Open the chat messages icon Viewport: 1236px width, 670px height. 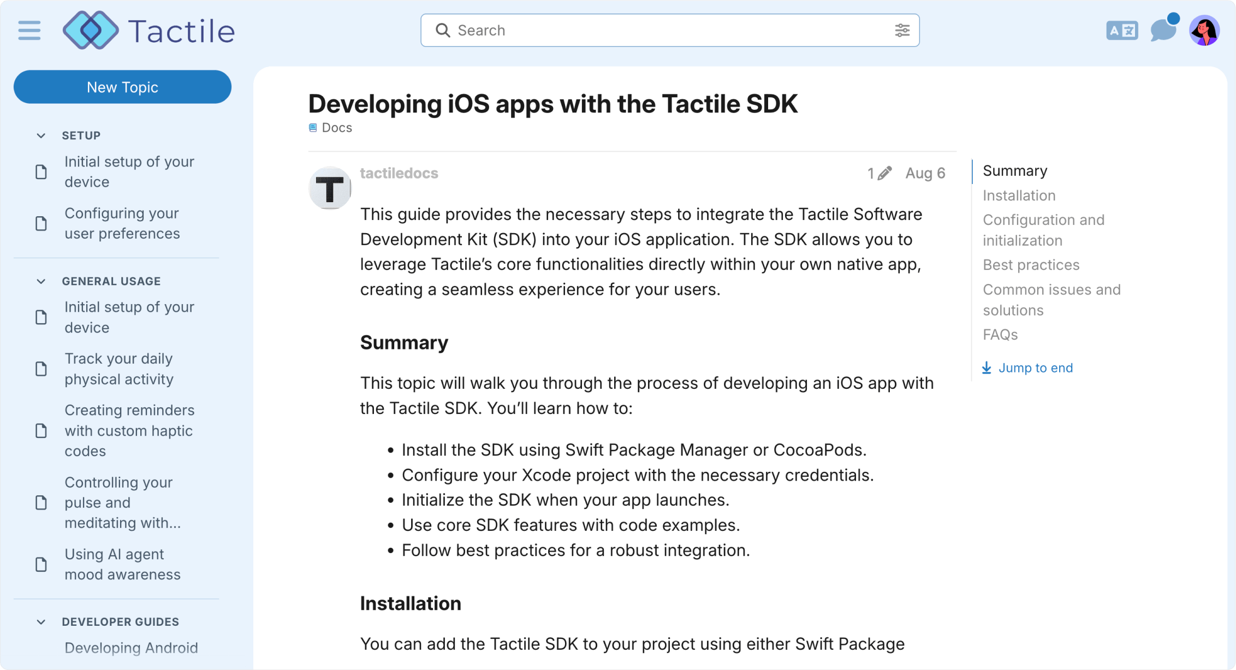point(1163,31)
